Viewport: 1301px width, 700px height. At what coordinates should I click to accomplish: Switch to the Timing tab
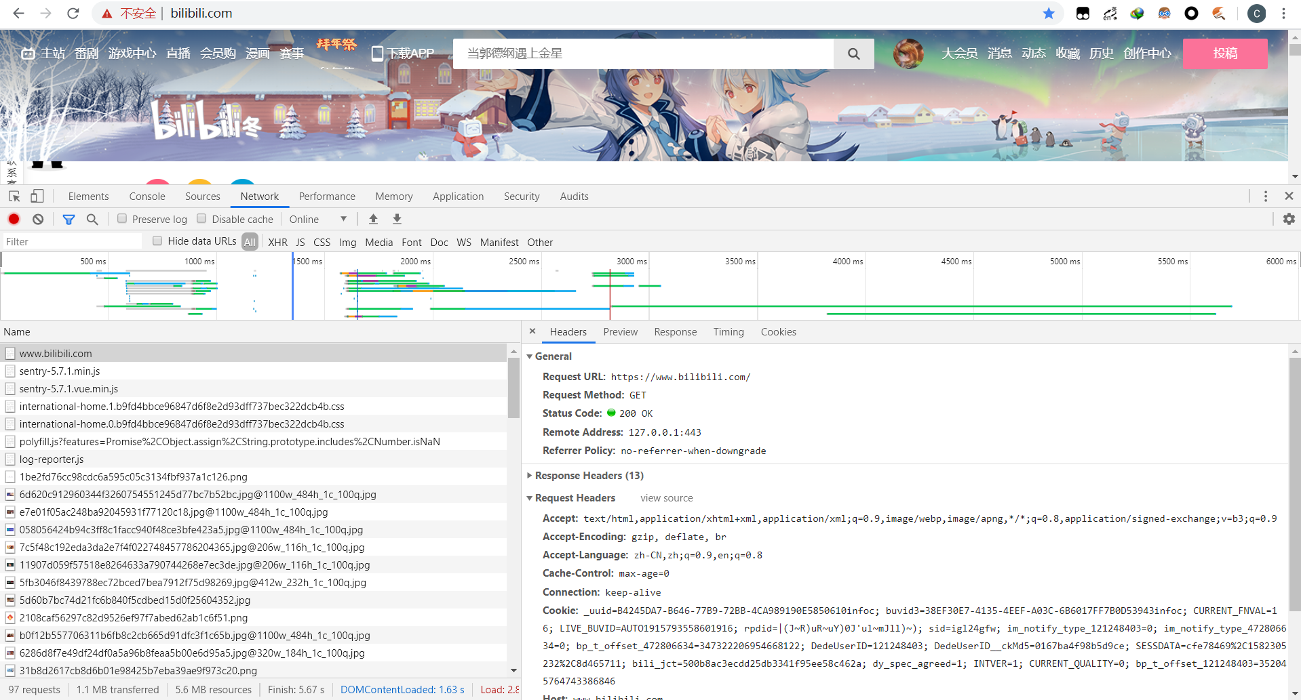click(729, 331)
